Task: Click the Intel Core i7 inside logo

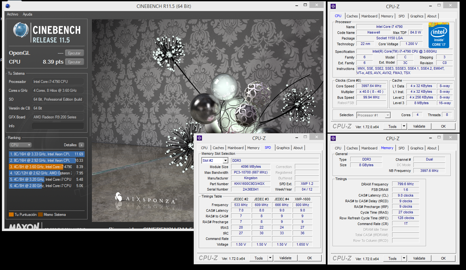Action: pyautogui.click(x=439, y=35)
